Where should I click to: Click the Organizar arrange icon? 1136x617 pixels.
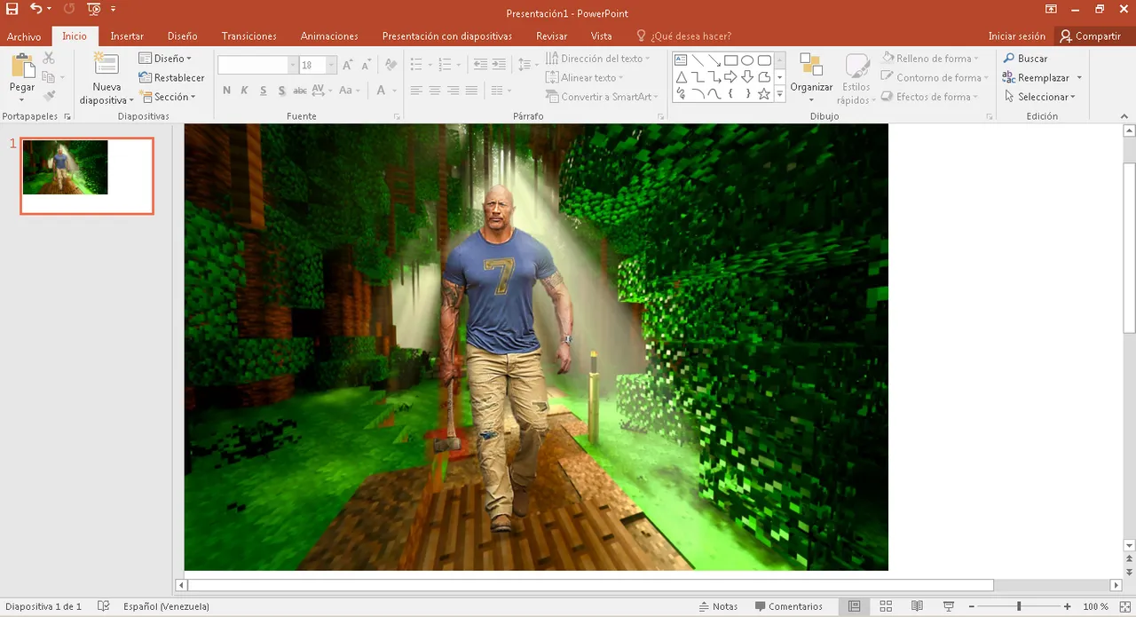(x=811, y=66)
